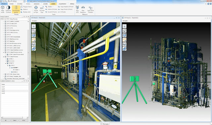Use Trim Aid Pipe tool
Screen dimensions: 212x125
click(42, 9)
